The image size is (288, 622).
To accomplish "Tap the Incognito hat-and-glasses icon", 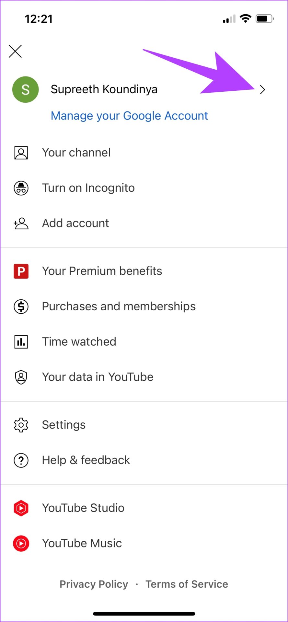I will [x=21, y=188].
